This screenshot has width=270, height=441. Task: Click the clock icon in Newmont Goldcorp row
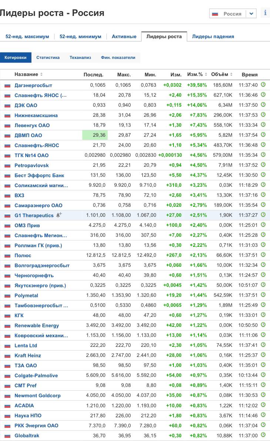(x=263, y=395)
